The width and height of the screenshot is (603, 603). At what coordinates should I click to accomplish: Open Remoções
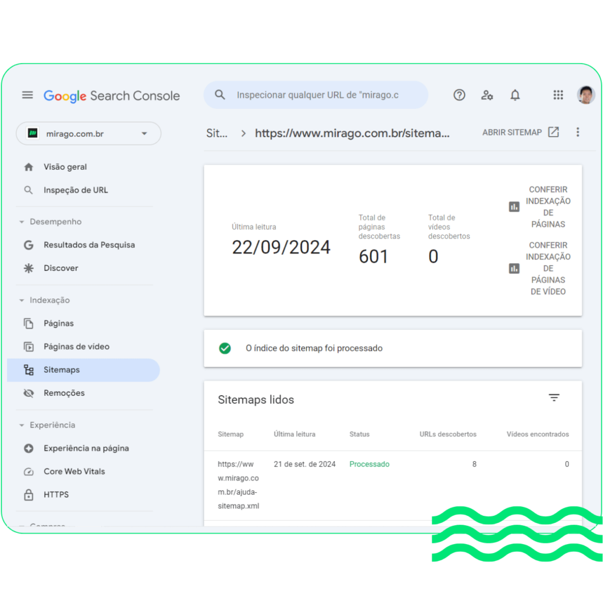point(64,393)
